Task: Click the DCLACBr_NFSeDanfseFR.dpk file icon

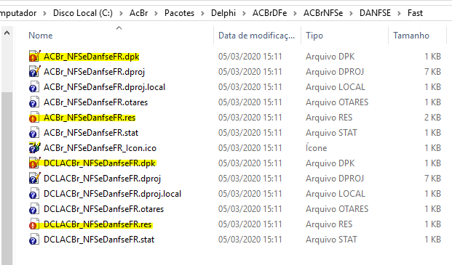Action: (34, 163)
